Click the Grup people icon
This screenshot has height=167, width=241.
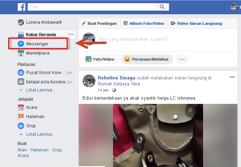(21, 126)
